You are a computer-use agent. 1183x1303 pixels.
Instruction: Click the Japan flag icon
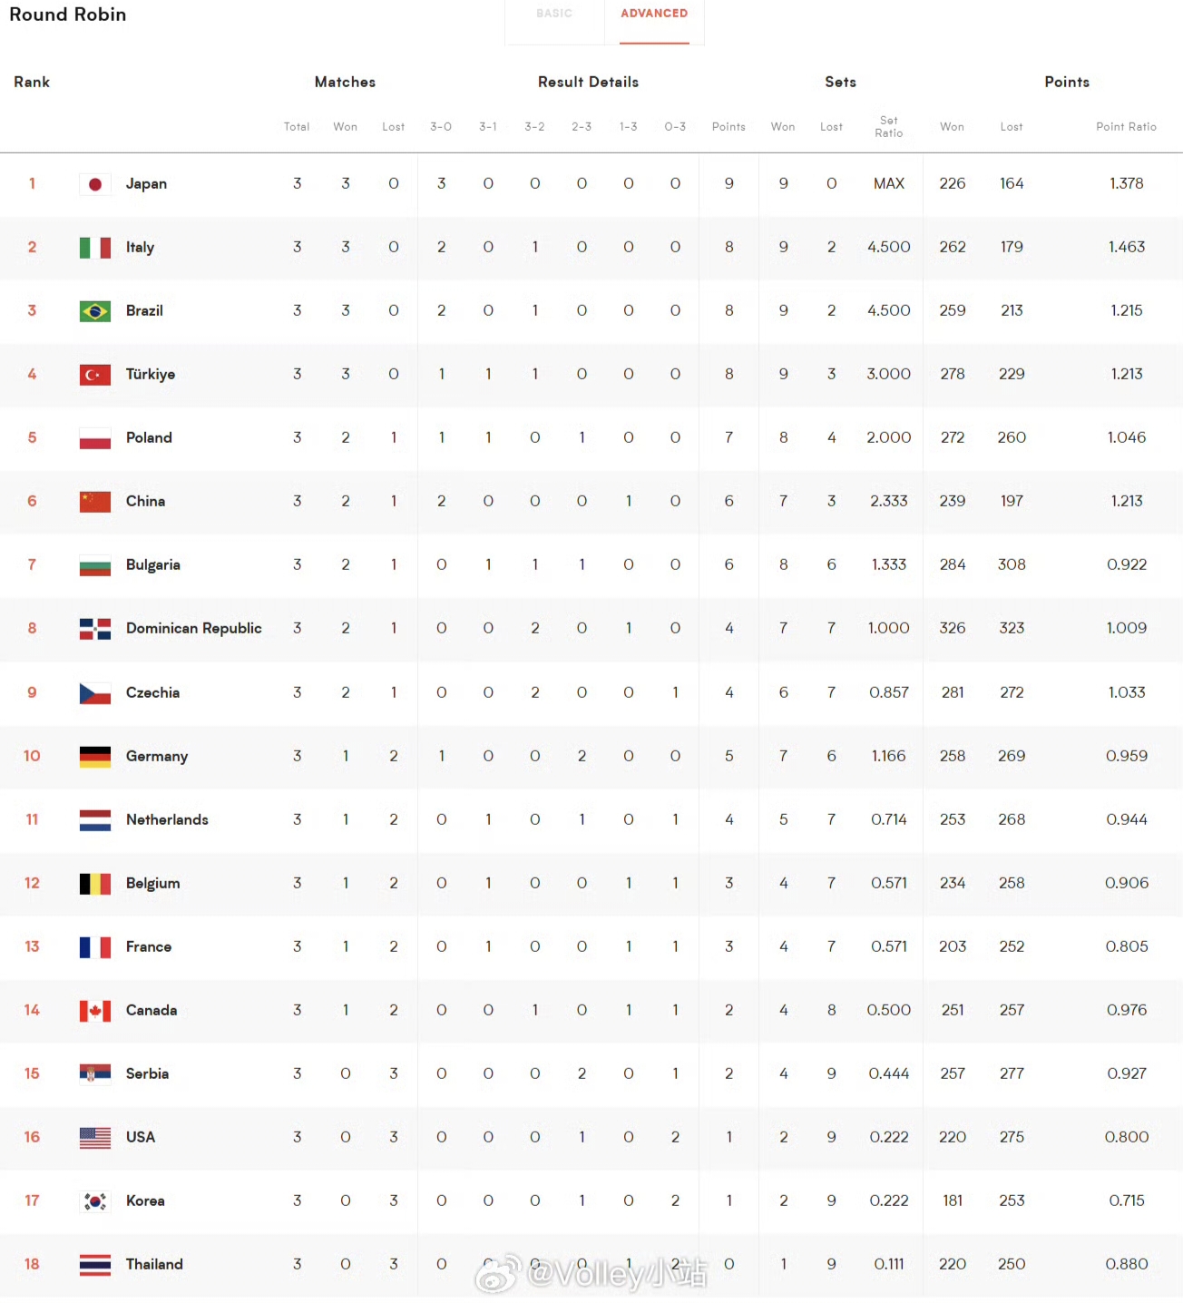[x=95, y=184]
